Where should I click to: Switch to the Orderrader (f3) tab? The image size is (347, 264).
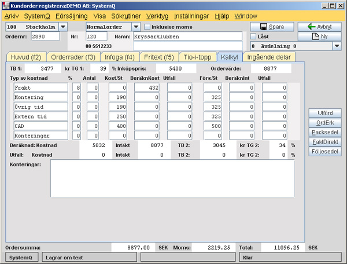[73, 57]
